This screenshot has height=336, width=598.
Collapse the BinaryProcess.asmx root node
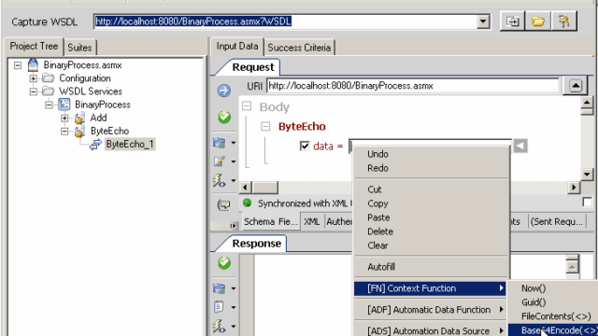18,65
